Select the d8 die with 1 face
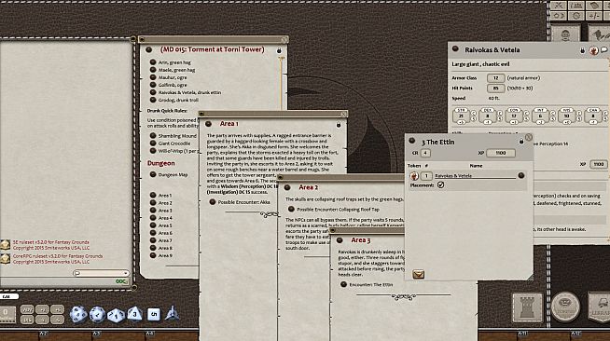This screenshot has width=610, height=341. point(116,315)
